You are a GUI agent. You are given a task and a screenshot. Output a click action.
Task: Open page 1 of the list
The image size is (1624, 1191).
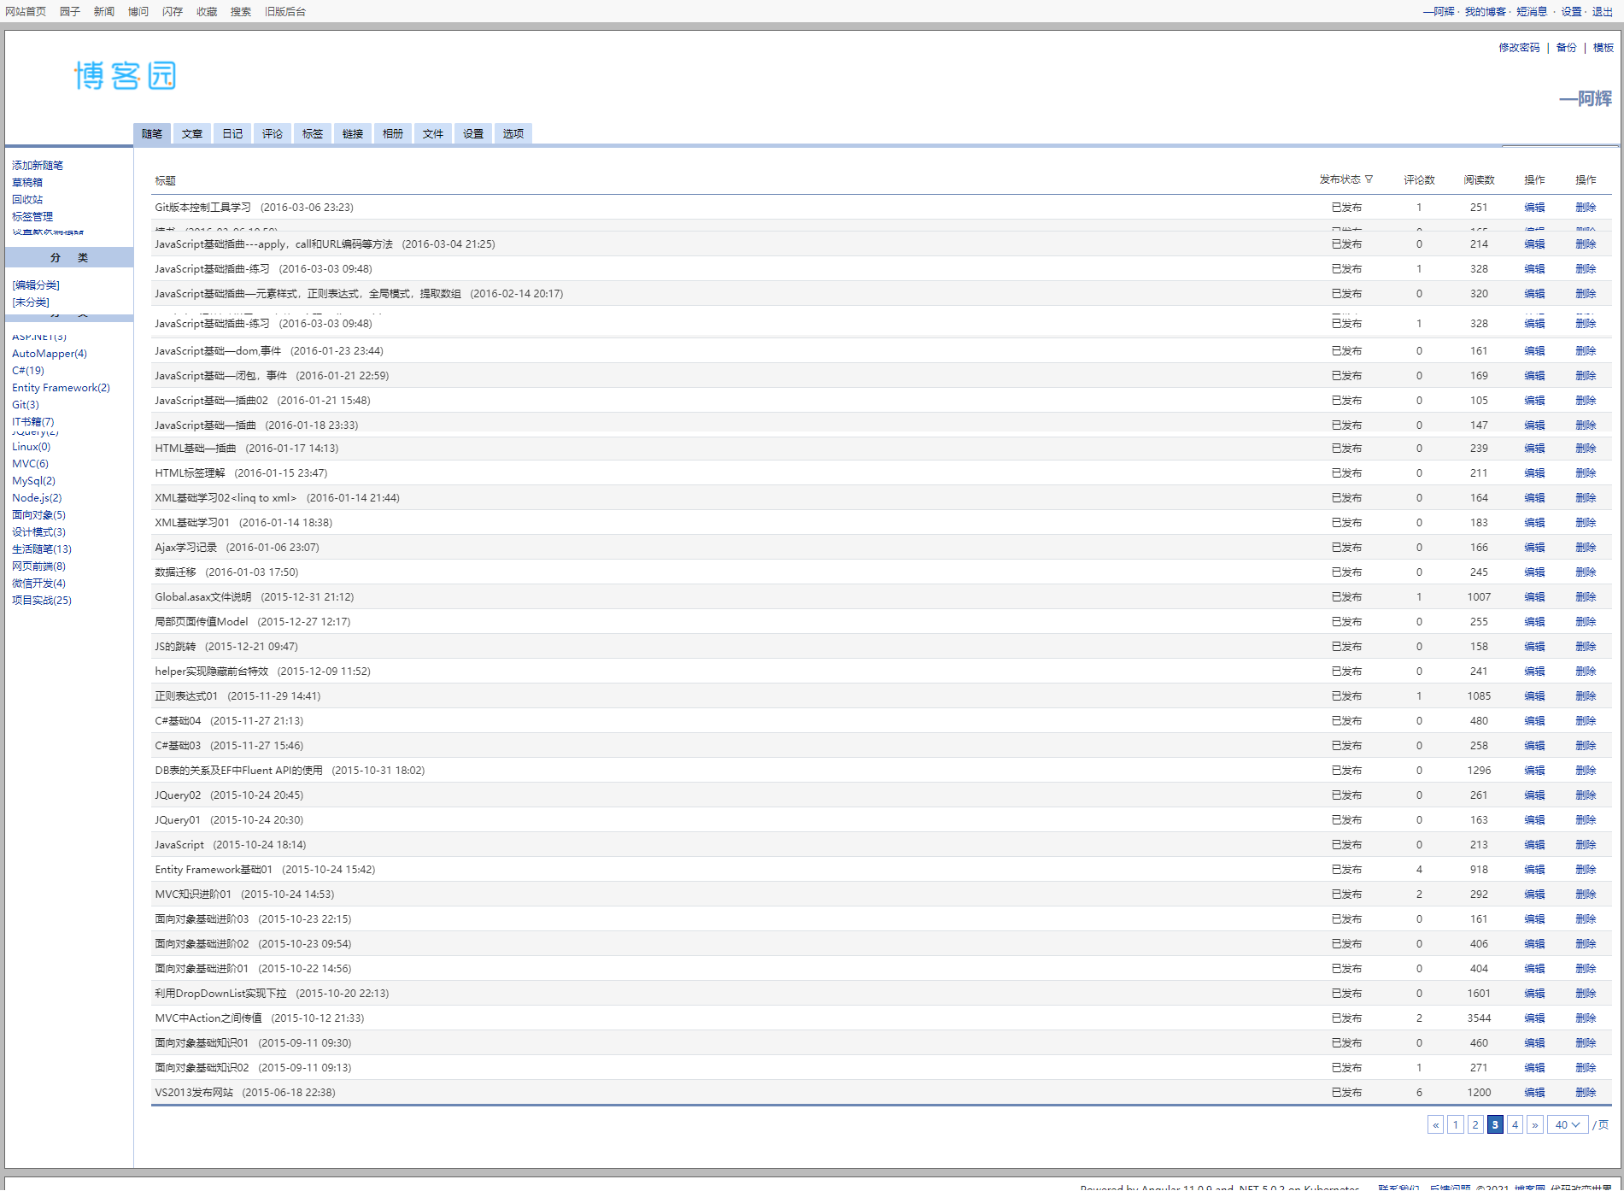point(1456,1124)
